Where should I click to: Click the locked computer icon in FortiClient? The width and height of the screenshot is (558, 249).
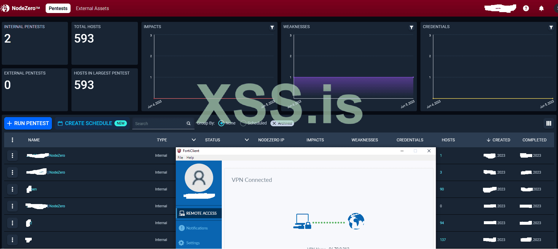[302, 221]
